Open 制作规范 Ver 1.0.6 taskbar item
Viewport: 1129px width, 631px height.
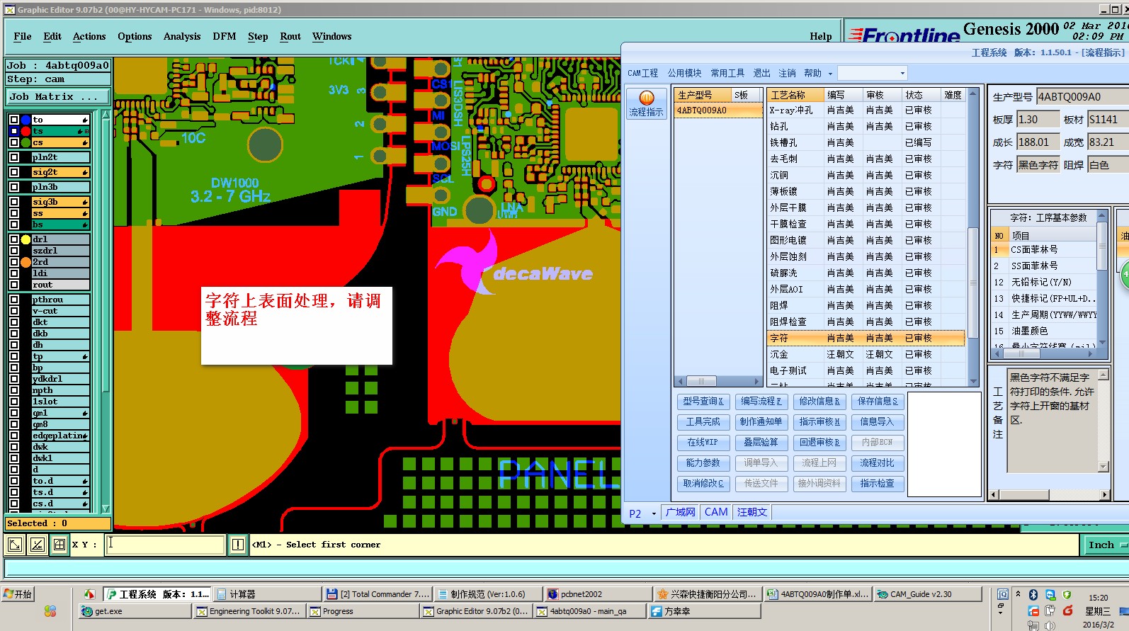point(487,594)
